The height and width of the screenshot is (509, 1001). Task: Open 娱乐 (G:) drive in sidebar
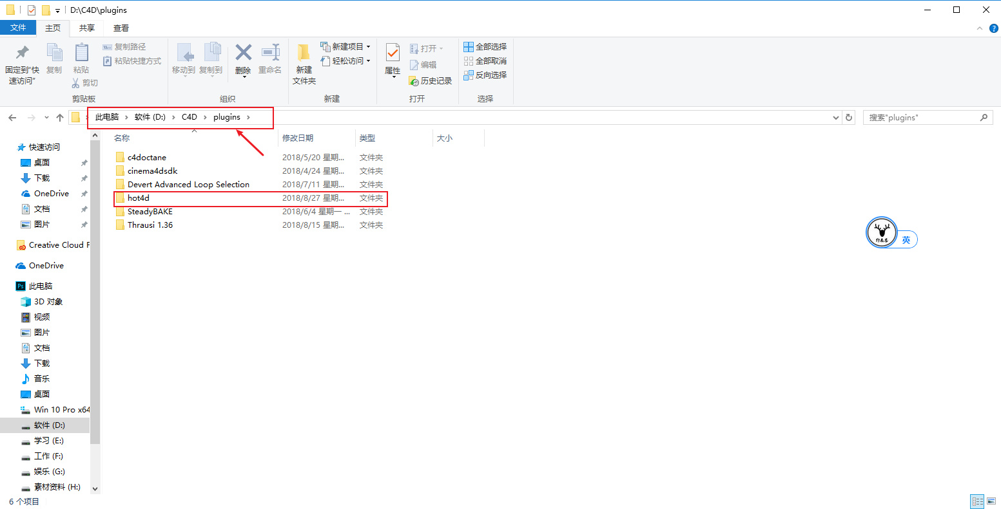pyautogui.click(x=49, y=472)
